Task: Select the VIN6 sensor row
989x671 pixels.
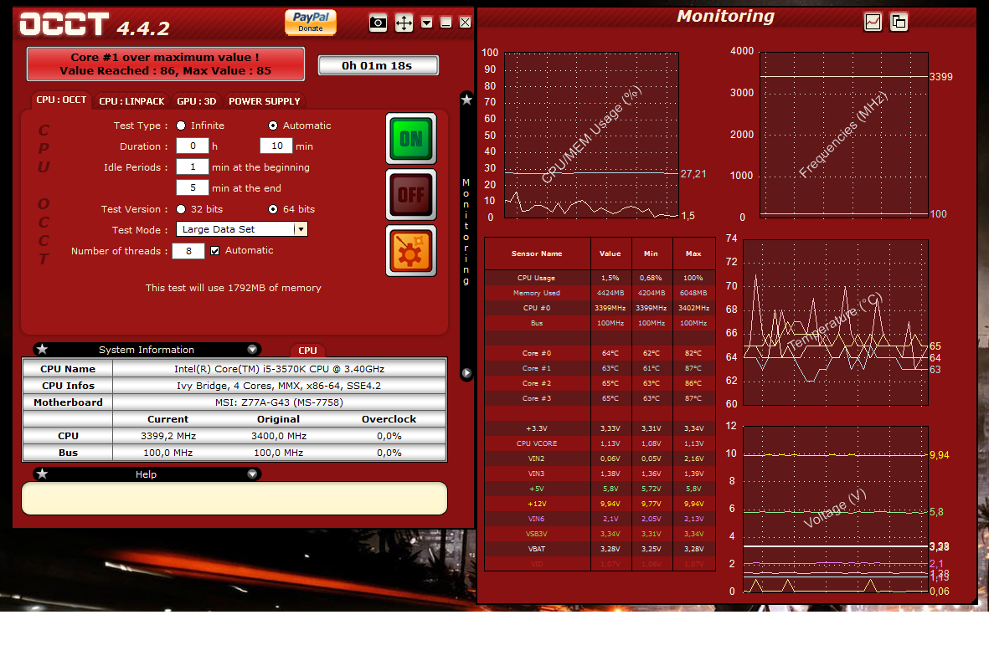Action: click(600, 520)
